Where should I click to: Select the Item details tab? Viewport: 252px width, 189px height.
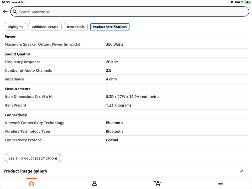(76, 27)
